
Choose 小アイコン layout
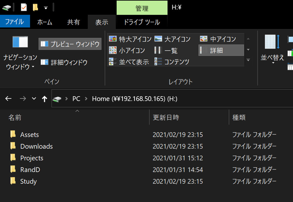(127, 50)
